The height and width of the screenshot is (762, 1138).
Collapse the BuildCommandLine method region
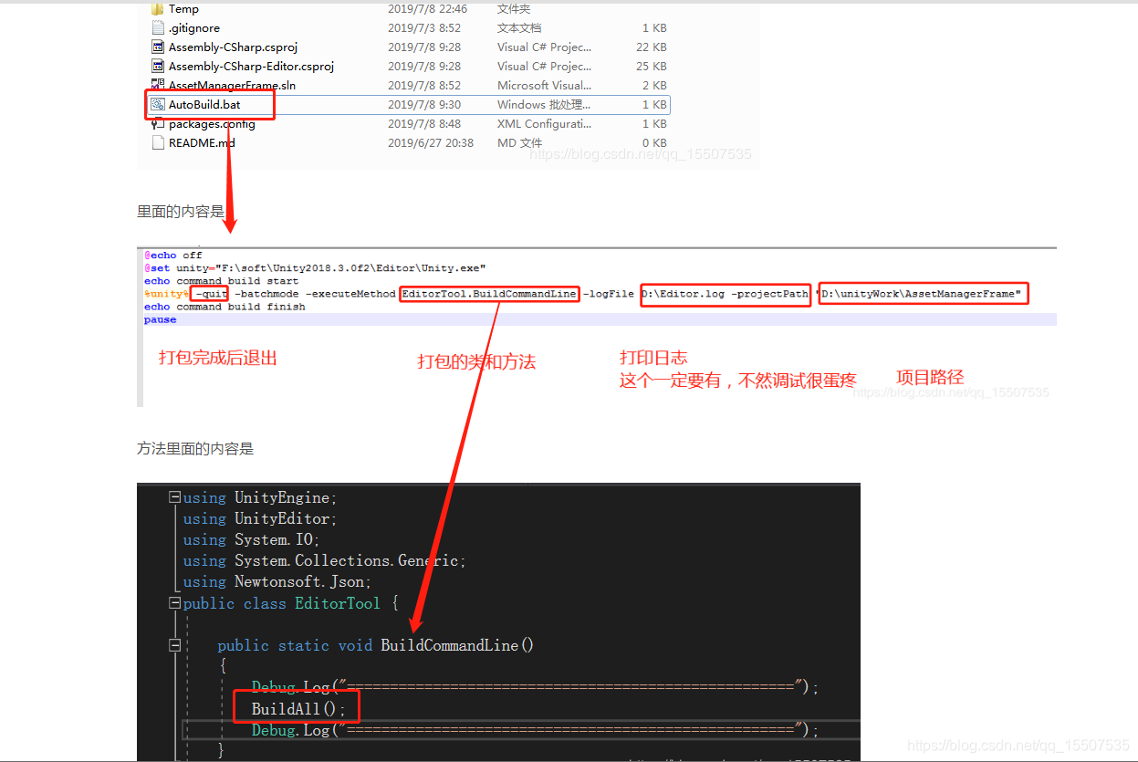tap(174, 645)
